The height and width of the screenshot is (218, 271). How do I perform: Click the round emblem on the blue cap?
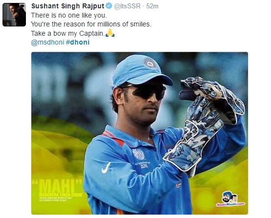[150, 63]
